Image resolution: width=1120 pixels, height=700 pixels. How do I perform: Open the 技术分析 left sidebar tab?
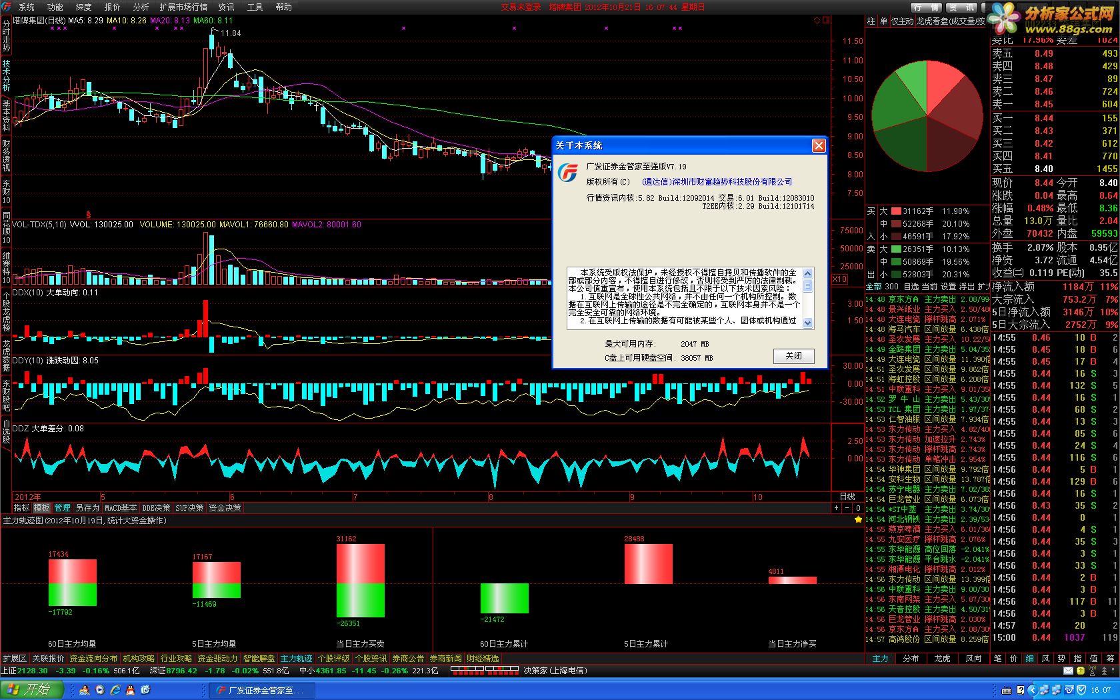coord(6,75)
